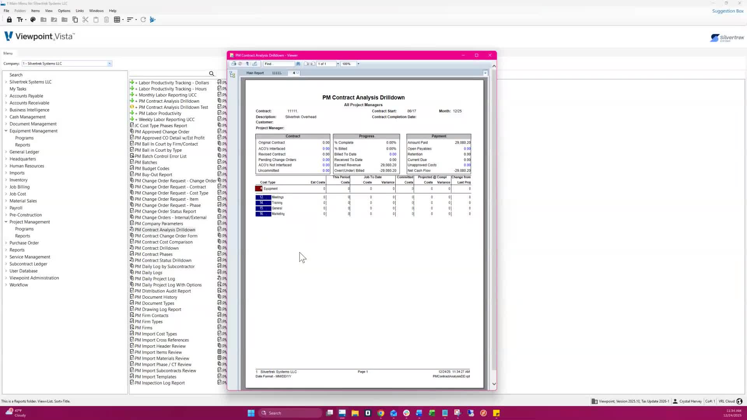Expand the Job Cost tree node
The height and width of the screenshot is (420, 747).
tap(6, 194)
